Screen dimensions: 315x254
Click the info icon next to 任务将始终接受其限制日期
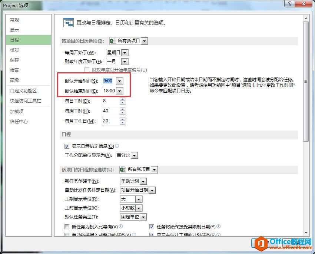(x=219, y=227)
